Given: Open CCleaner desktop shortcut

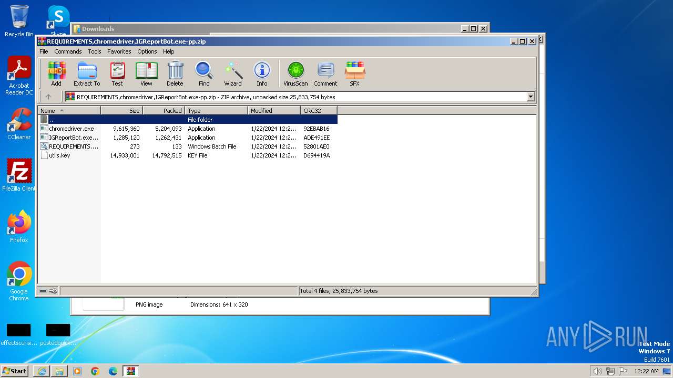Looking at the screenshot, I should pos(19,124).
